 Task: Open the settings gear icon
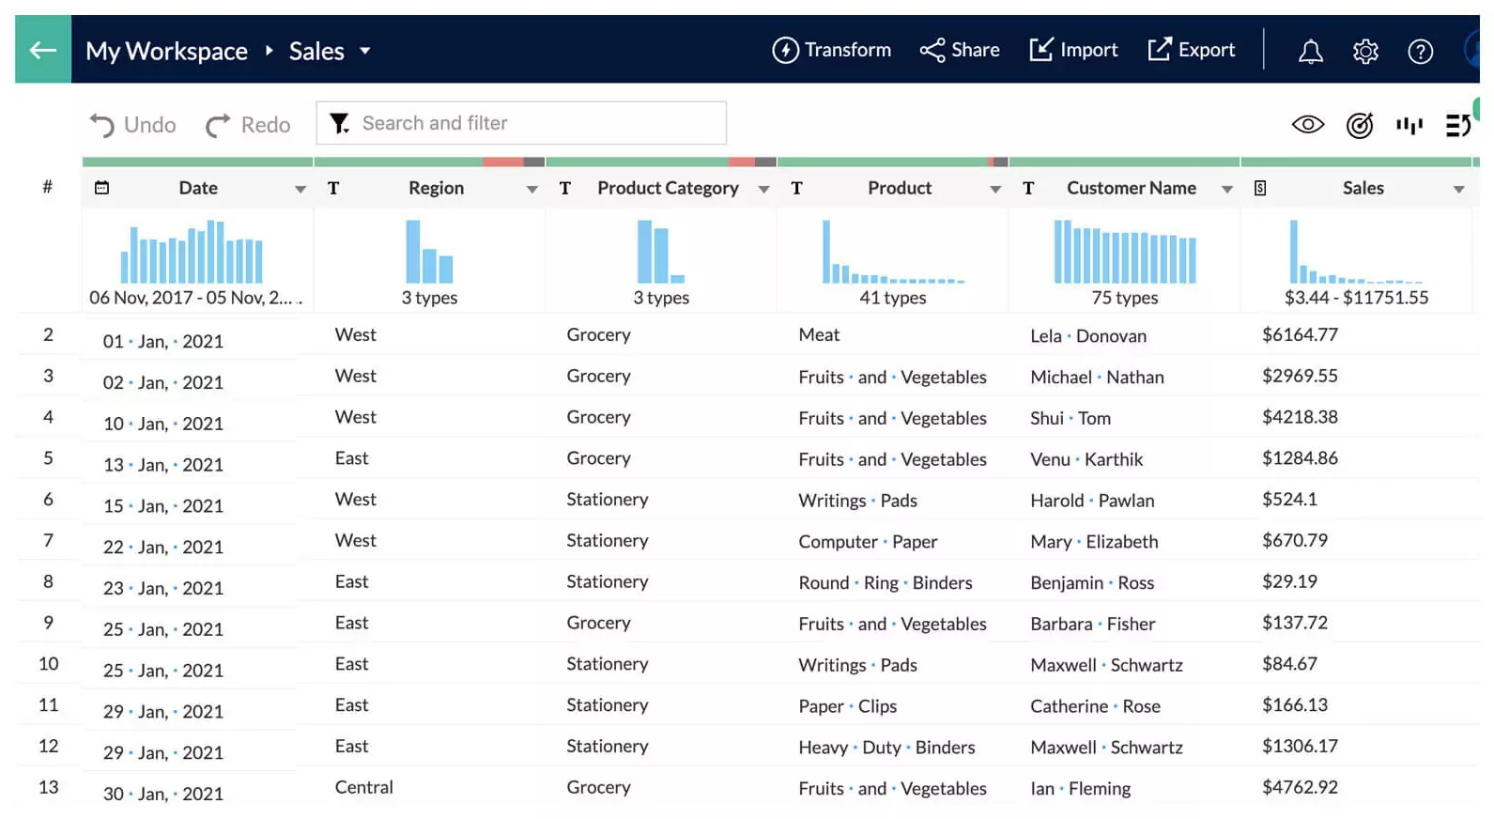click(1364, 51)
